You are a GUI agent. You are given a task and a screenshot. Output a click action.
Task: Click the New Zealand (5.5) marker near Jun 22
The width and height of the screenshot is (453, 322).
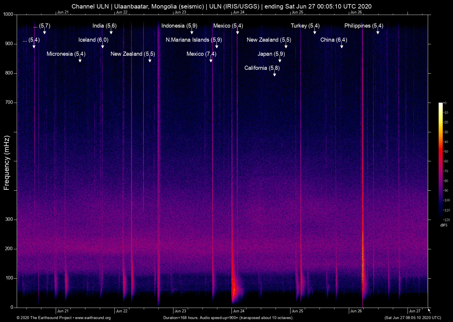(x=150, y=60)
